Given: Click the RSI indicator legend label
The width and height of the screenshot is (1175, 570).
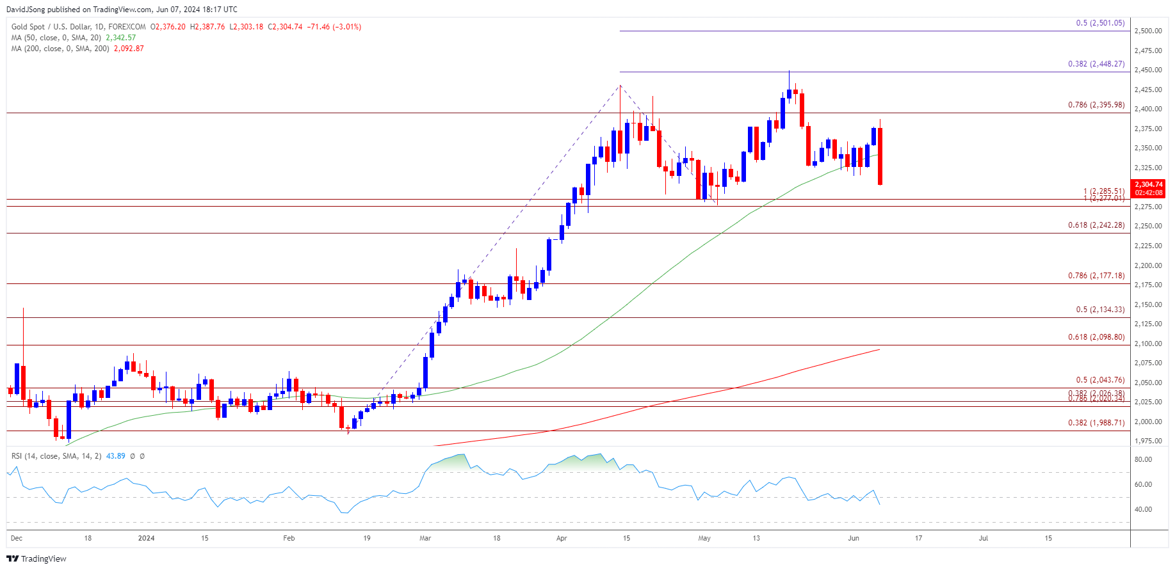Looking at the screenshot, I should 56,456.
